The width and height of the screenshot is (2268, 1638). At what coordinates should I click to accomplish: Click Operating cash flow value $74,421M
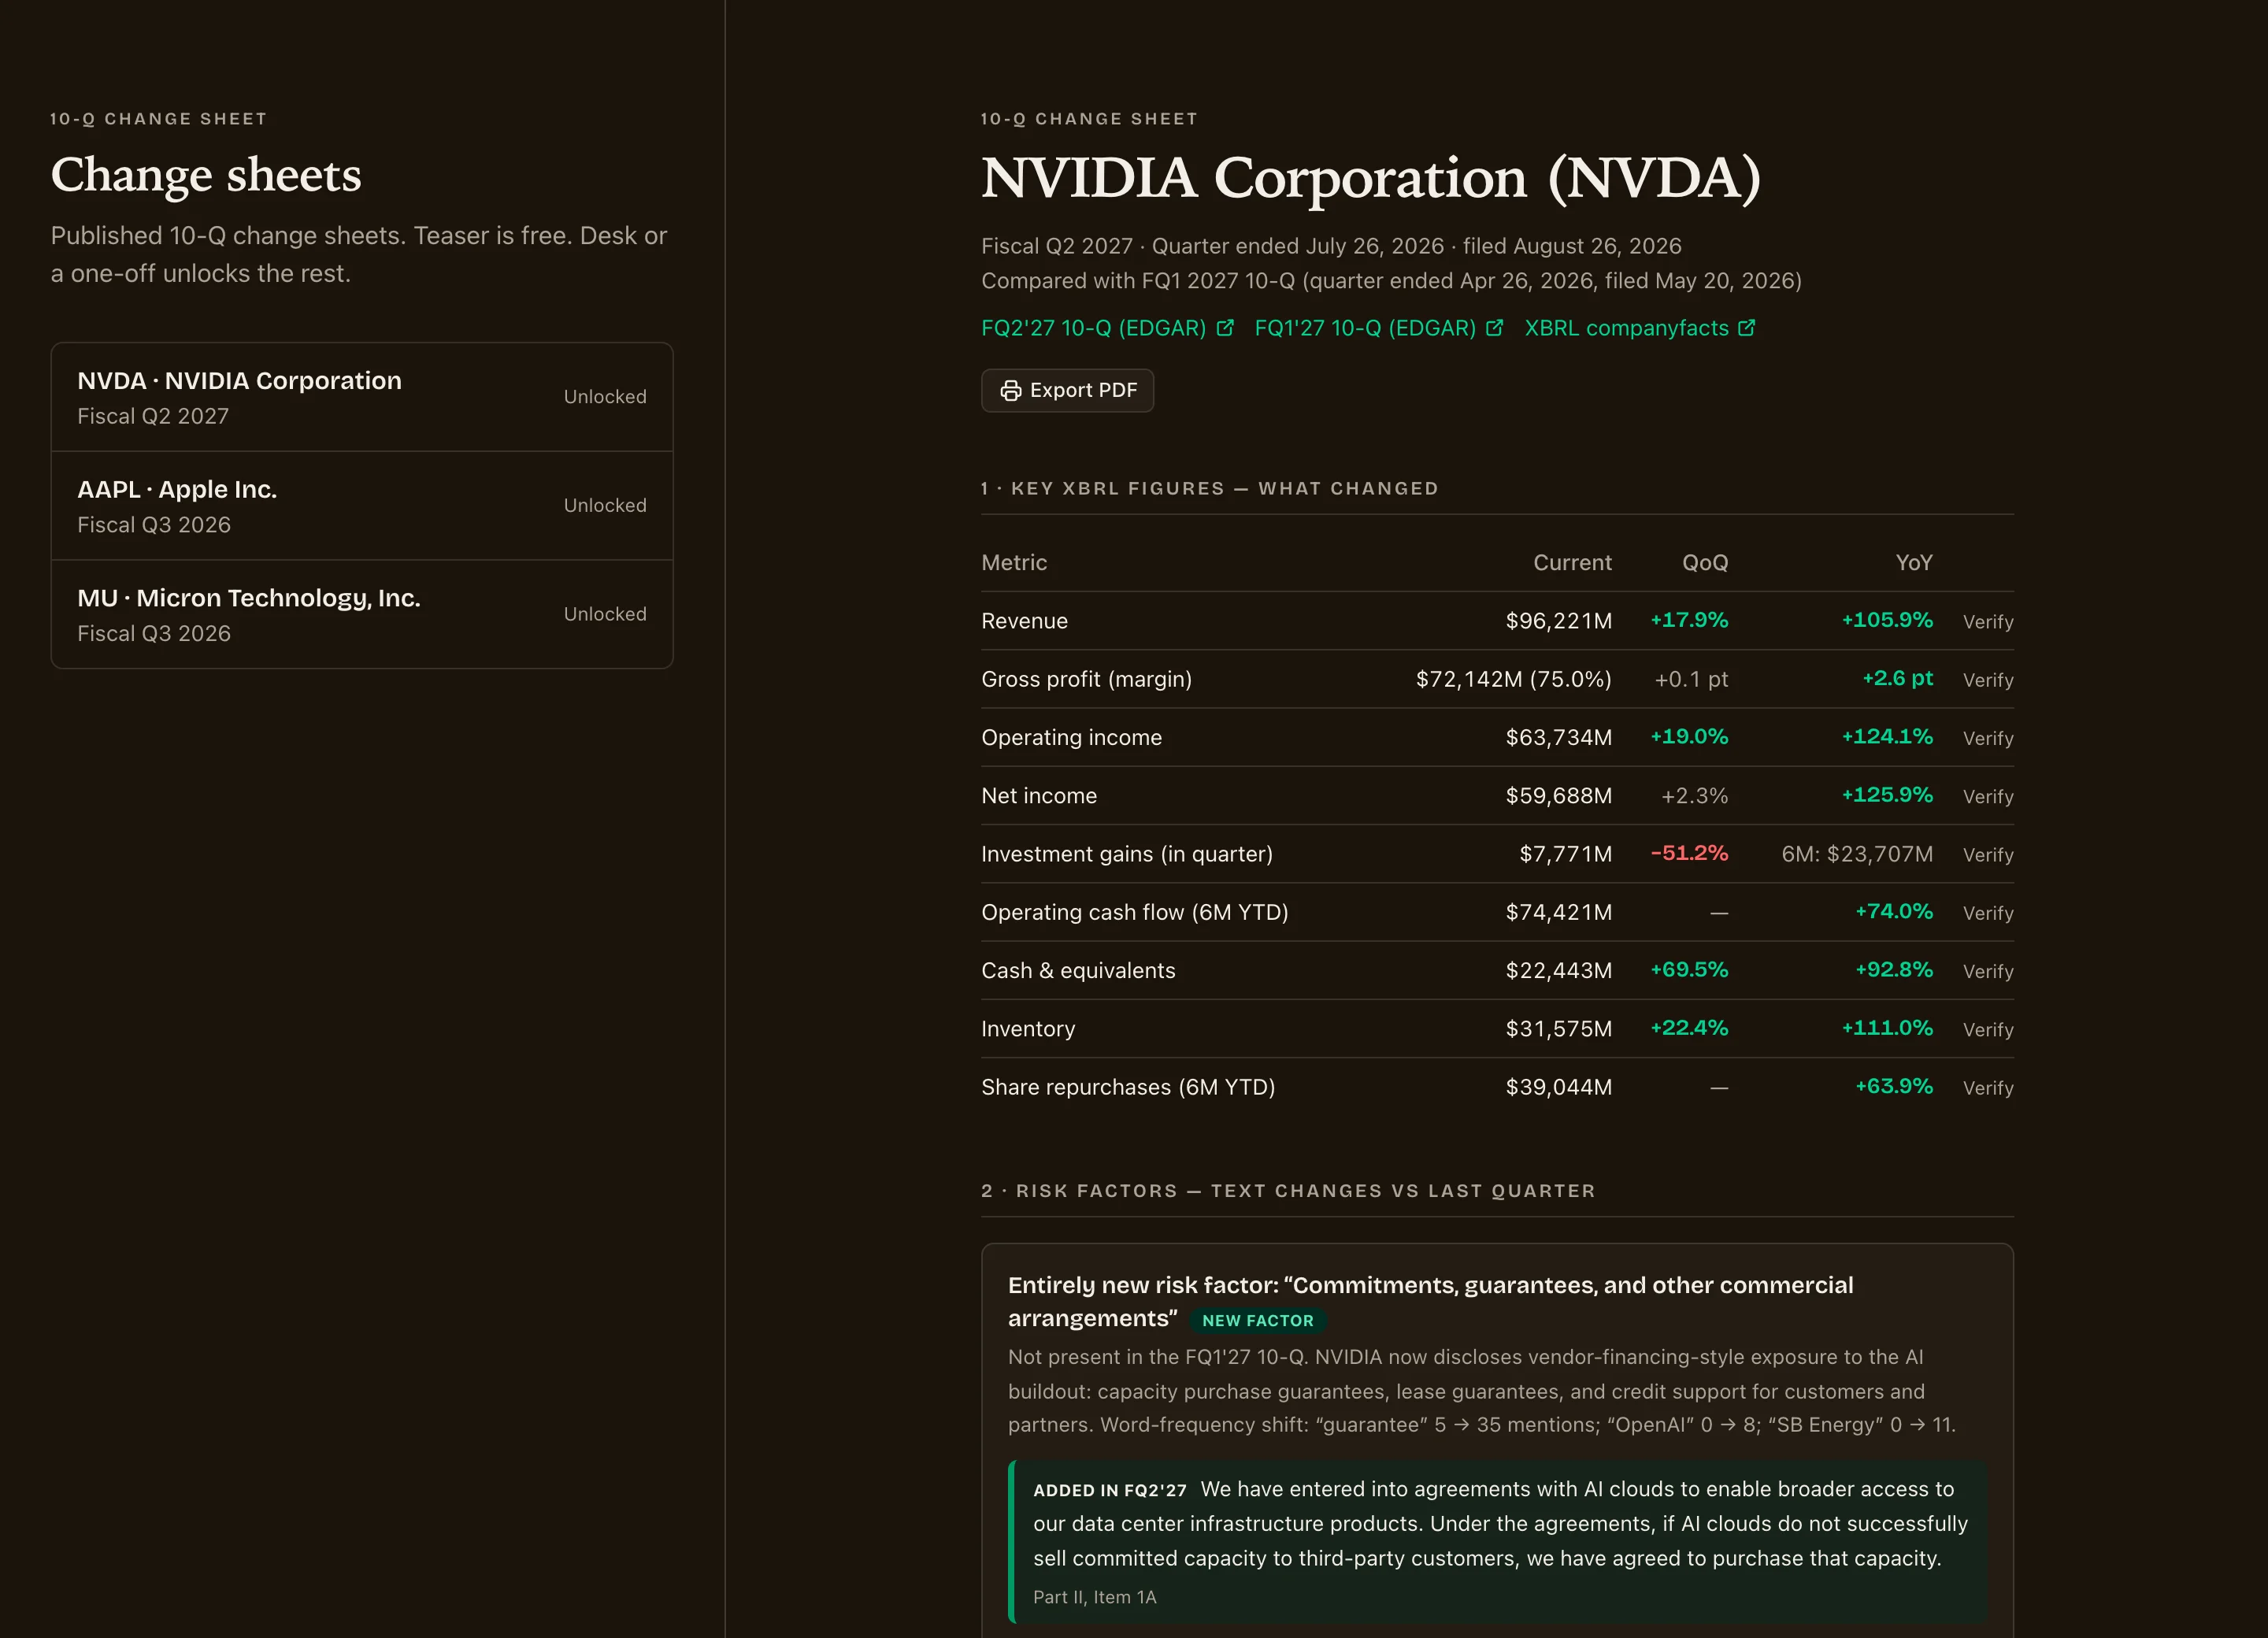pos(1558,912)
